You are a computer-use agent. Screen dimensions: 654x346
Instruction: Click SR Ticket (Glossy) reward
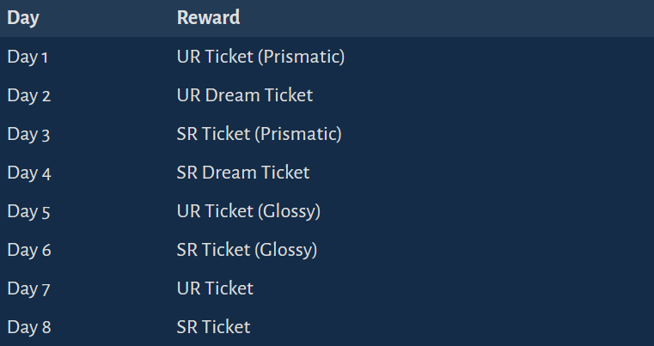coord(247,250)
